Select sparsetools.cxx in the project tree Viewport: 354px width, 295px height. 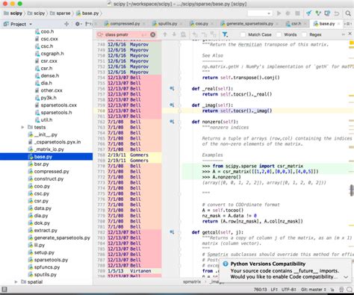(x=56, y=105)
